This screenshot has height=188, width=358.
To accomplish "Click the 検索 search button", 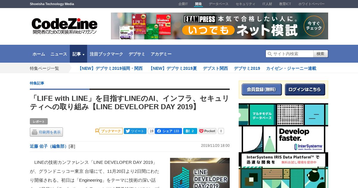I will pyautogui.click(x=321, y=54).
